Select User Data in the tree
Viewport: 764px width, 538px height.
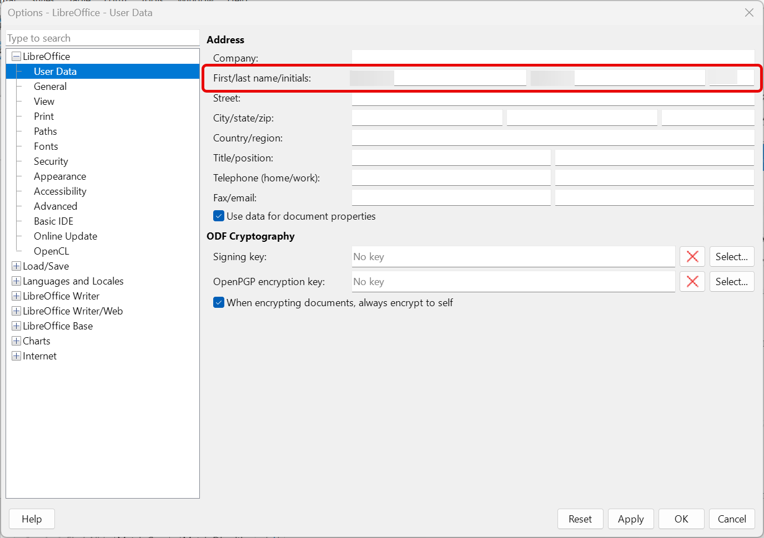click(x=55, y=72)
